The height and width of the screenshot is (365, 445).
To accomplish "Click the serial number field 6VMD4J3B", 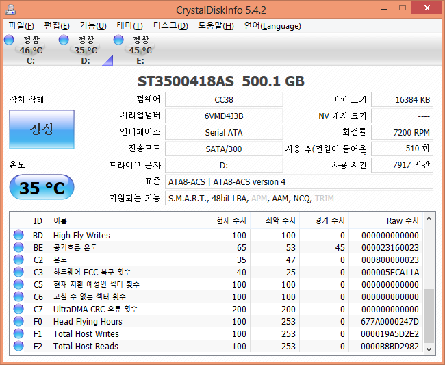I will coord(224,116).
